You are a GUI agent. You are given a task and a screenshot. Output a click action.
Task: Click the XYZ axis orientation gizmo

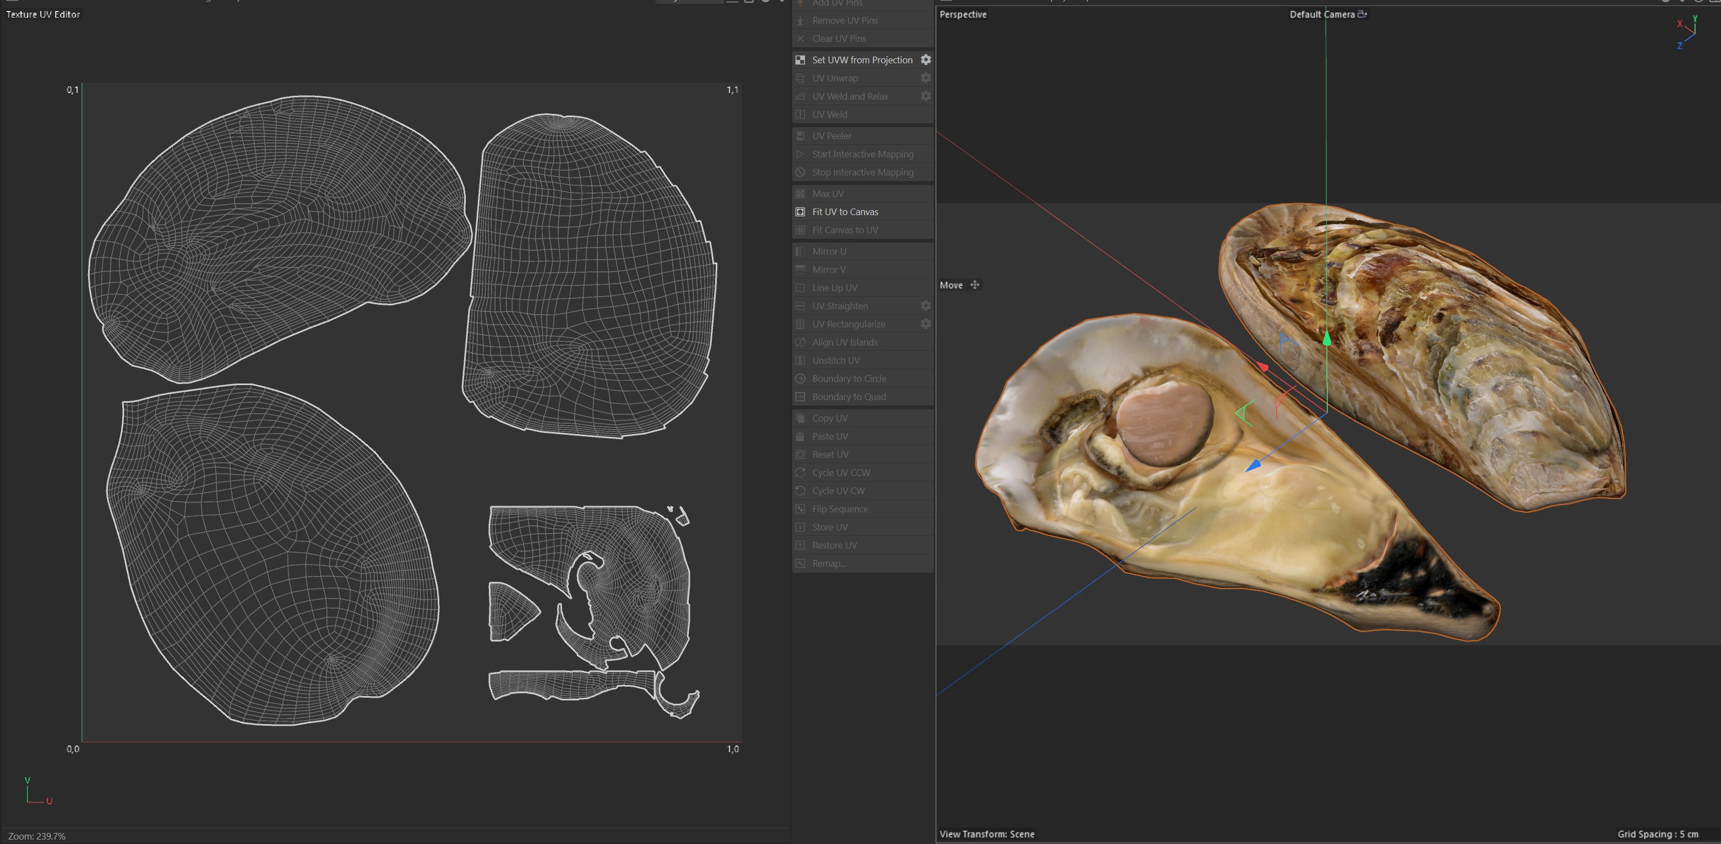click(x=1687, y=32)
